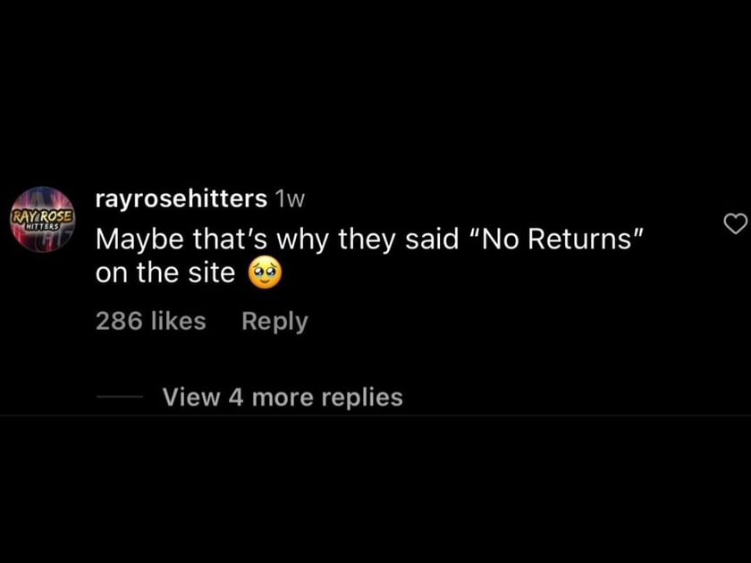This screenshot has height=563, width=751.
Task: Click the 1w timestamp on the comment
Action: point(290,199)
